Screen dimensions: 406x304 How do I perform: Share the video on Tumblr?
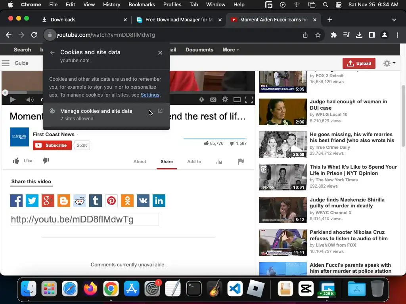(x=96, y=201)
